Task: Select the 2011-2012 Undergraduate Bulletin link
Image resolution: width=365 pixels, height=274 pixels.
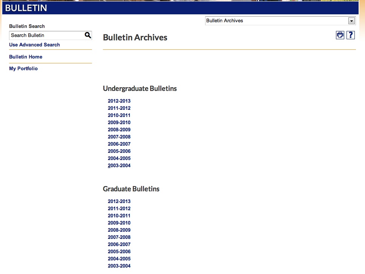Action: [119, 108]
